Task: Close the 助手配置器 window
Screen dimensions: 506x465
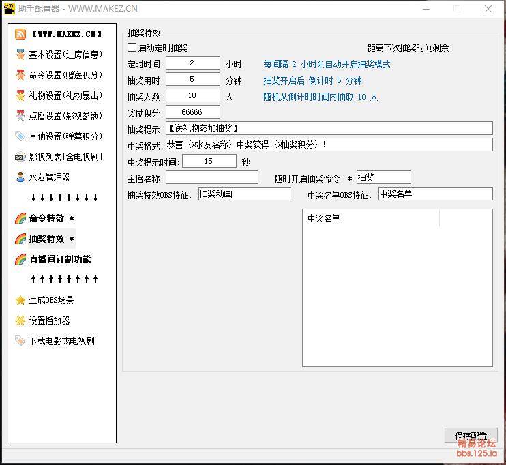Action: click(x=488, y=9)
